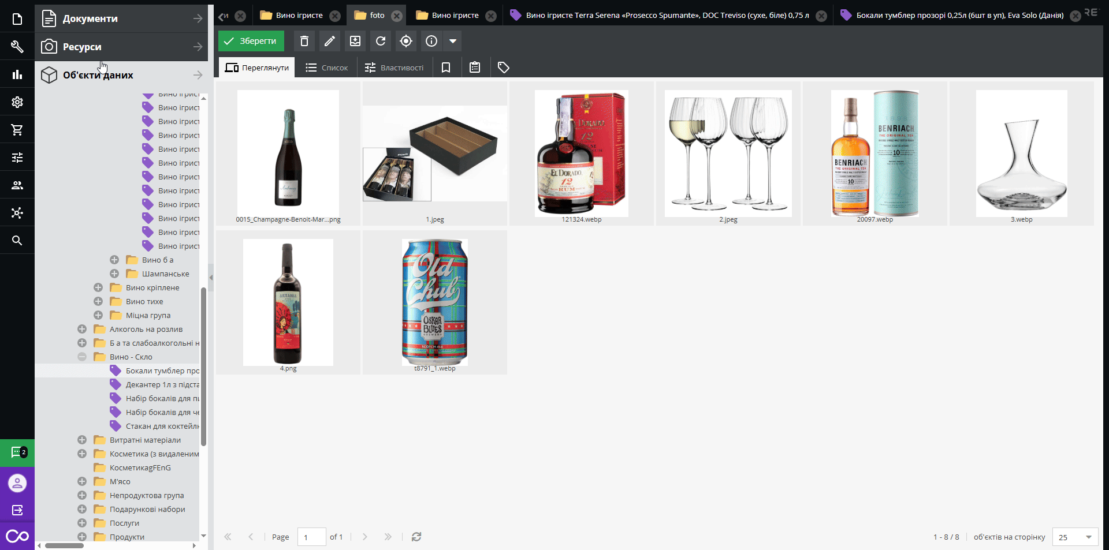Switch to the Список tab
The image size is (1109, 550).
[327, 68]
